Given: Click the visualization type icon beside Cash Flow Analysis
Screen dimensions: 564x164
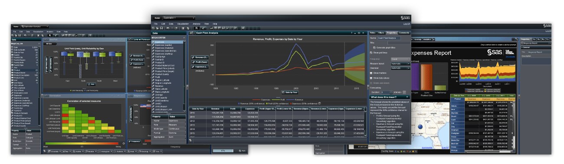Looking at the screenshot, I should pyautogui.click(x=191, y=33).
